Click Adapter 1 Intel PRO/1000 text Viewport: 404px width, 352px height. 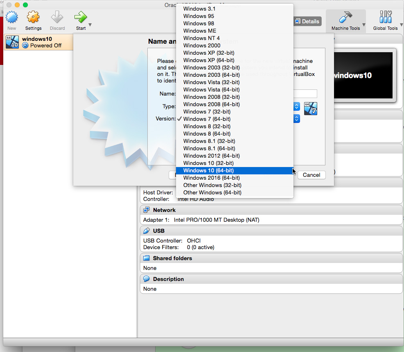[201, 220]
